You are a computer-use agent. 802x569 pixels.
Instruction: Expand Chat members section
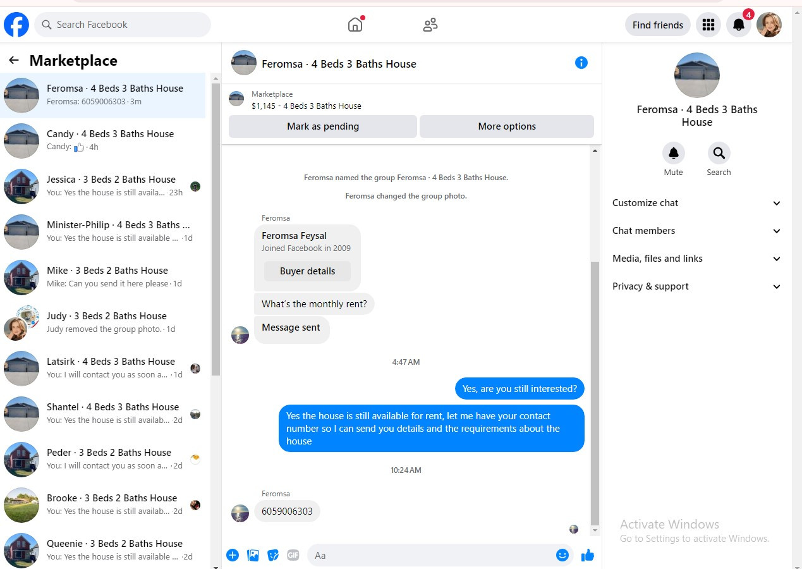[696, 231]
